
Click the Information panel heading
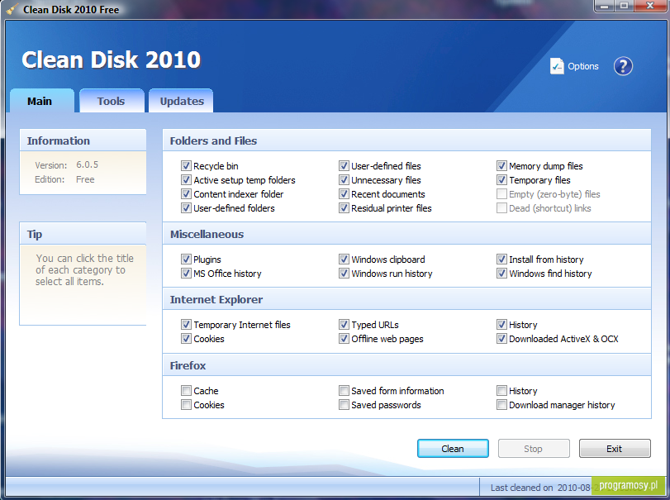click(59, 140)
